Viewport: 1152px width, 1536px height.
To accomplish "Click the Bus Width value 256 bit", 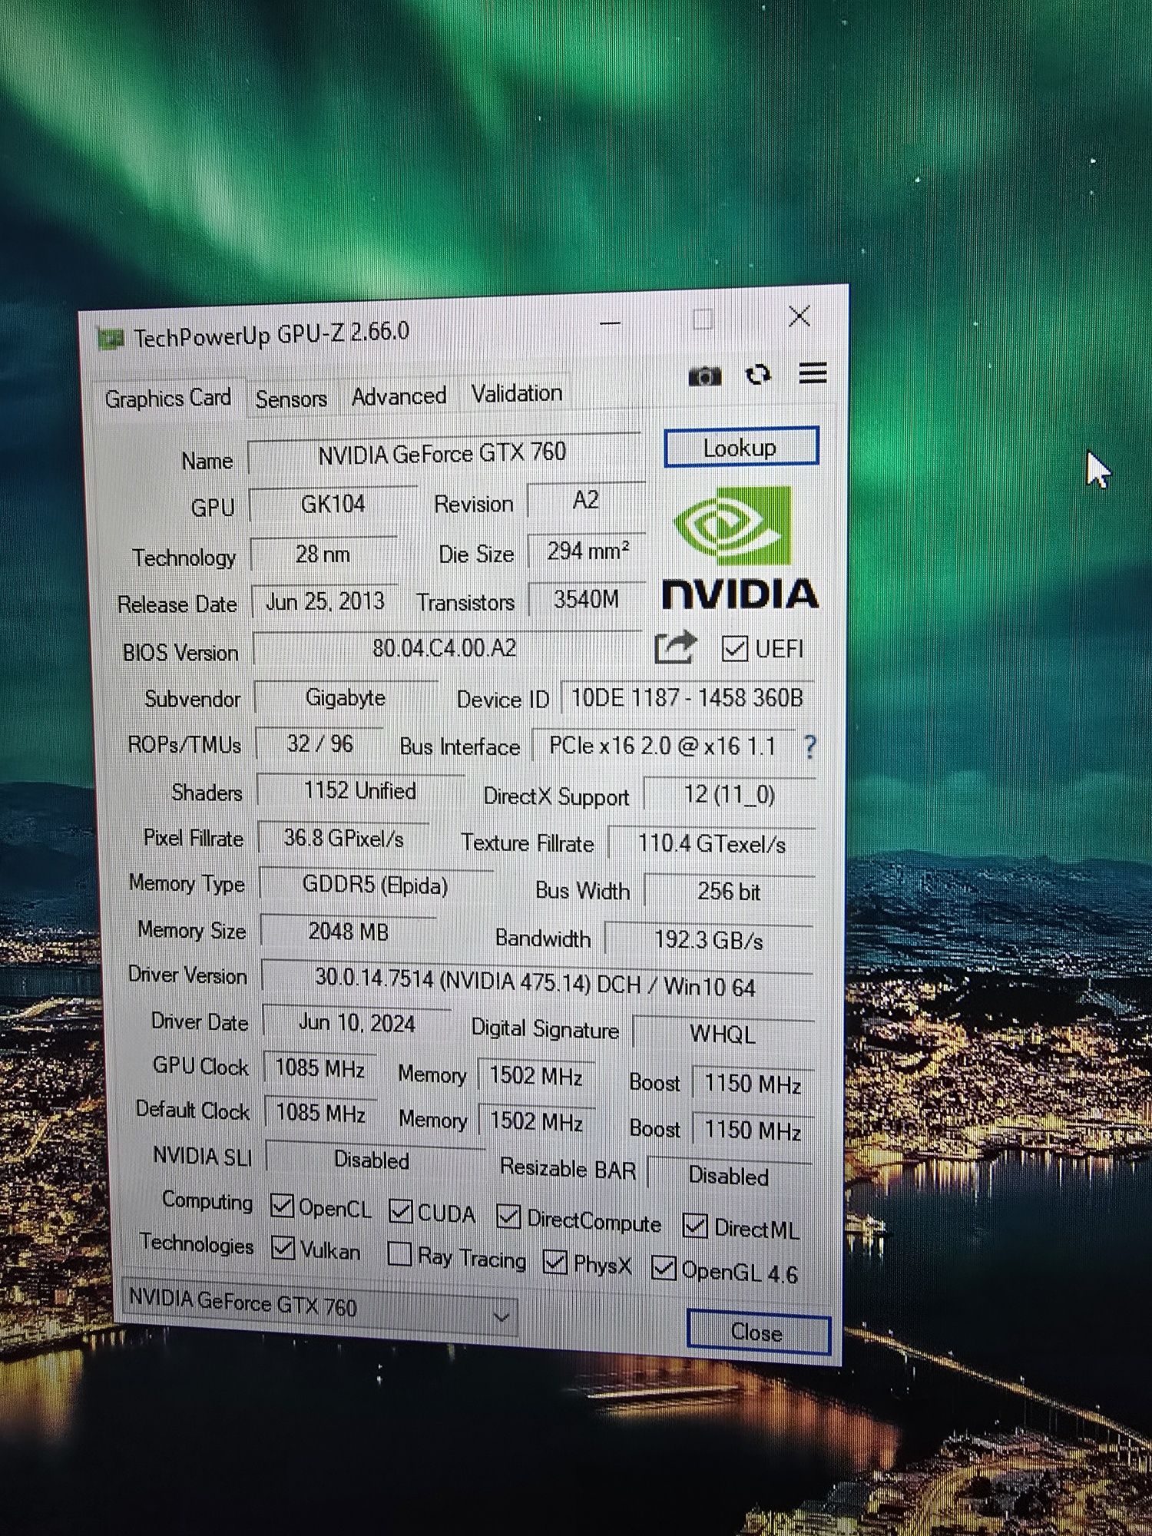I will (x=729, y=892).
